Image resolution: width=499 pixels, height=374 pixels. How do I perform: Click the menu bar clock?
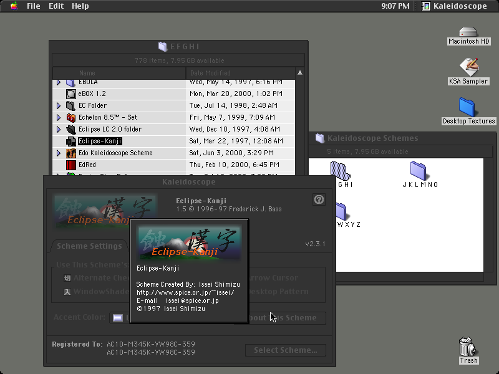click(395, 6)
